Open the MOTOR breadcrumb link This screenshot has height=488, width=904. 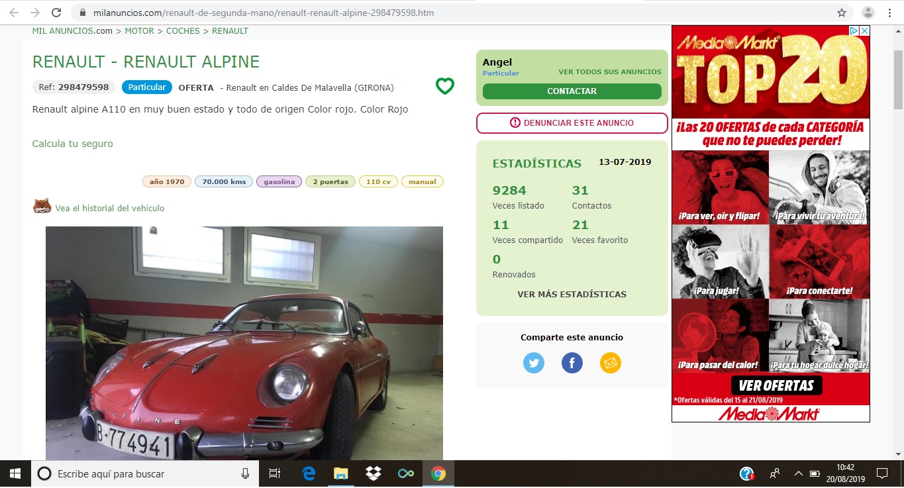(139, 31)
